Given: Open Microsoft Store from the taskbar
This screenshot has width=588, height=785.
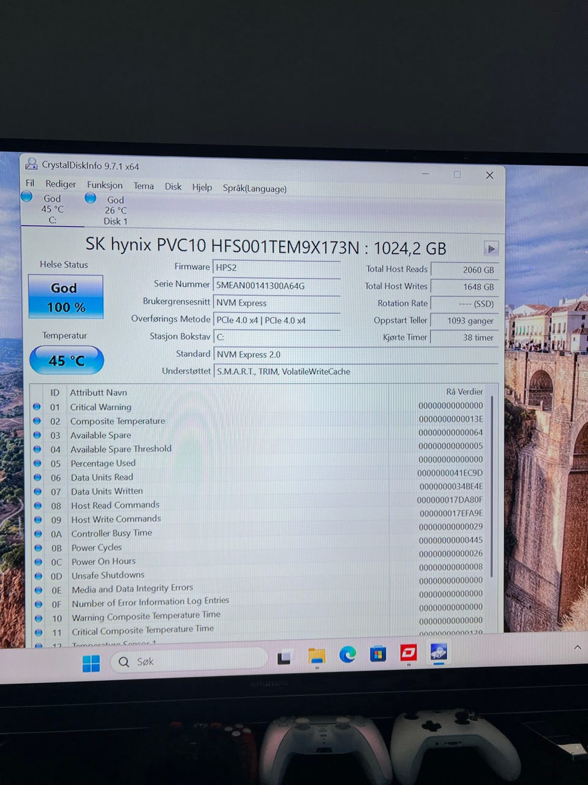Looking at the screenshot, I should (378, 654).
